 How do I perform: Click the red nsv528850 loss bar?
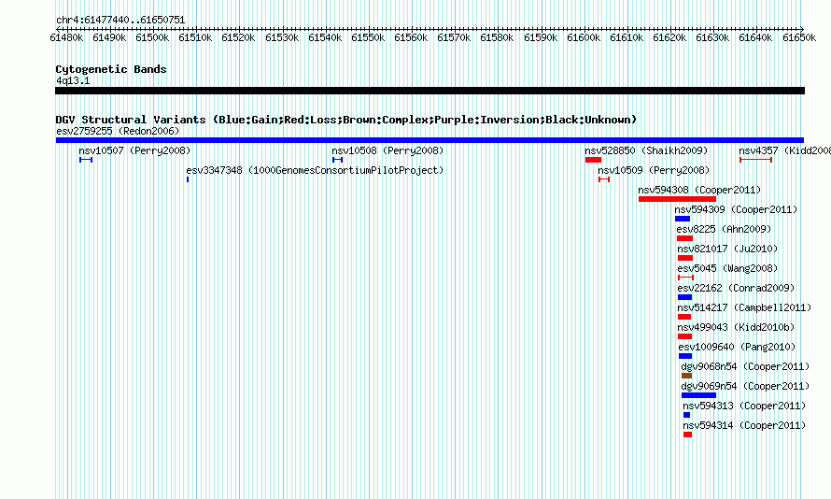(593, 160)
